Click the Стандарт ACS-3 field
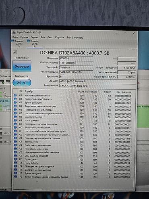149x199 pixels. 97,81
